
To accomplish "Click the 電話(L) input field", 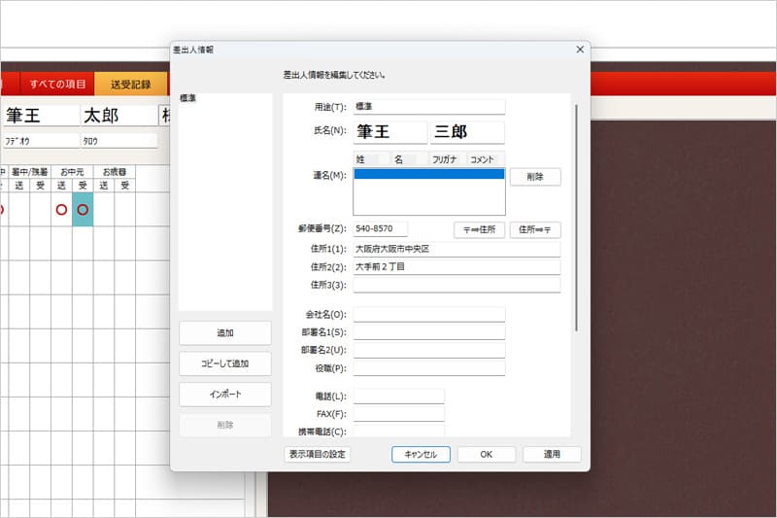I will 399,397.
